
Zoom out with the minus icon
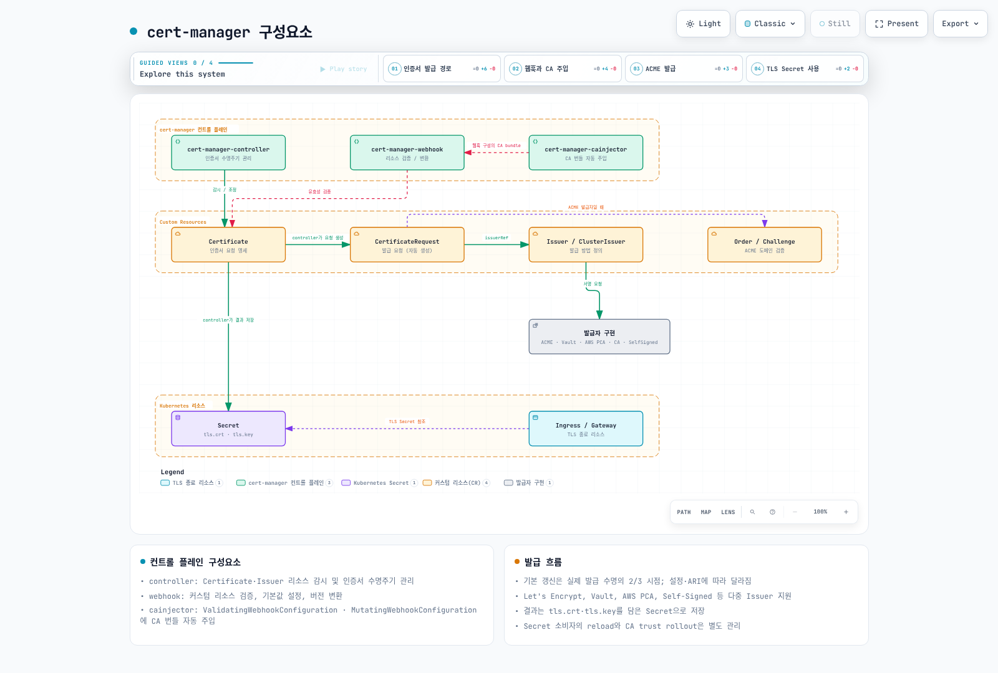coord(795,512)
